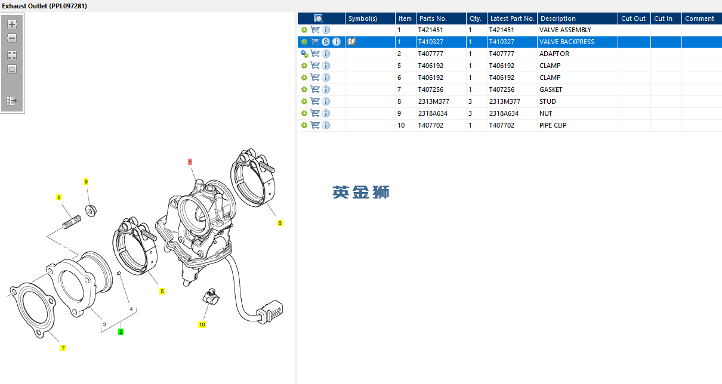Open info for NUT row
This screenshot has height=384, width=722.
[x=326, y=113]
